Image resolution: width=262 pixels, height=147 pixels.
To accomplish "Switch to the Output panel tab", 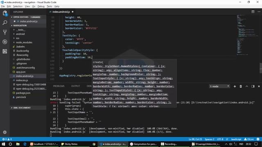I will 75,86.
